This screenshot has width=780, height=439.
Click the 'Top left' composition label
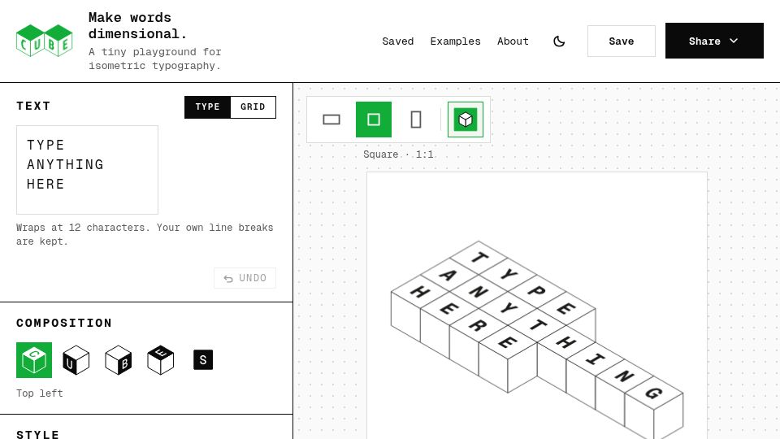point(40,393)
